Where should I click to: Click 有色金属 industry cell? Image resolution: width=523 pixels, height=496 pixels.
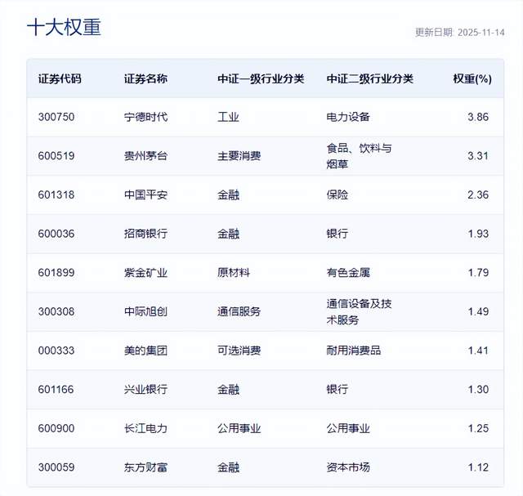[348, 273]
